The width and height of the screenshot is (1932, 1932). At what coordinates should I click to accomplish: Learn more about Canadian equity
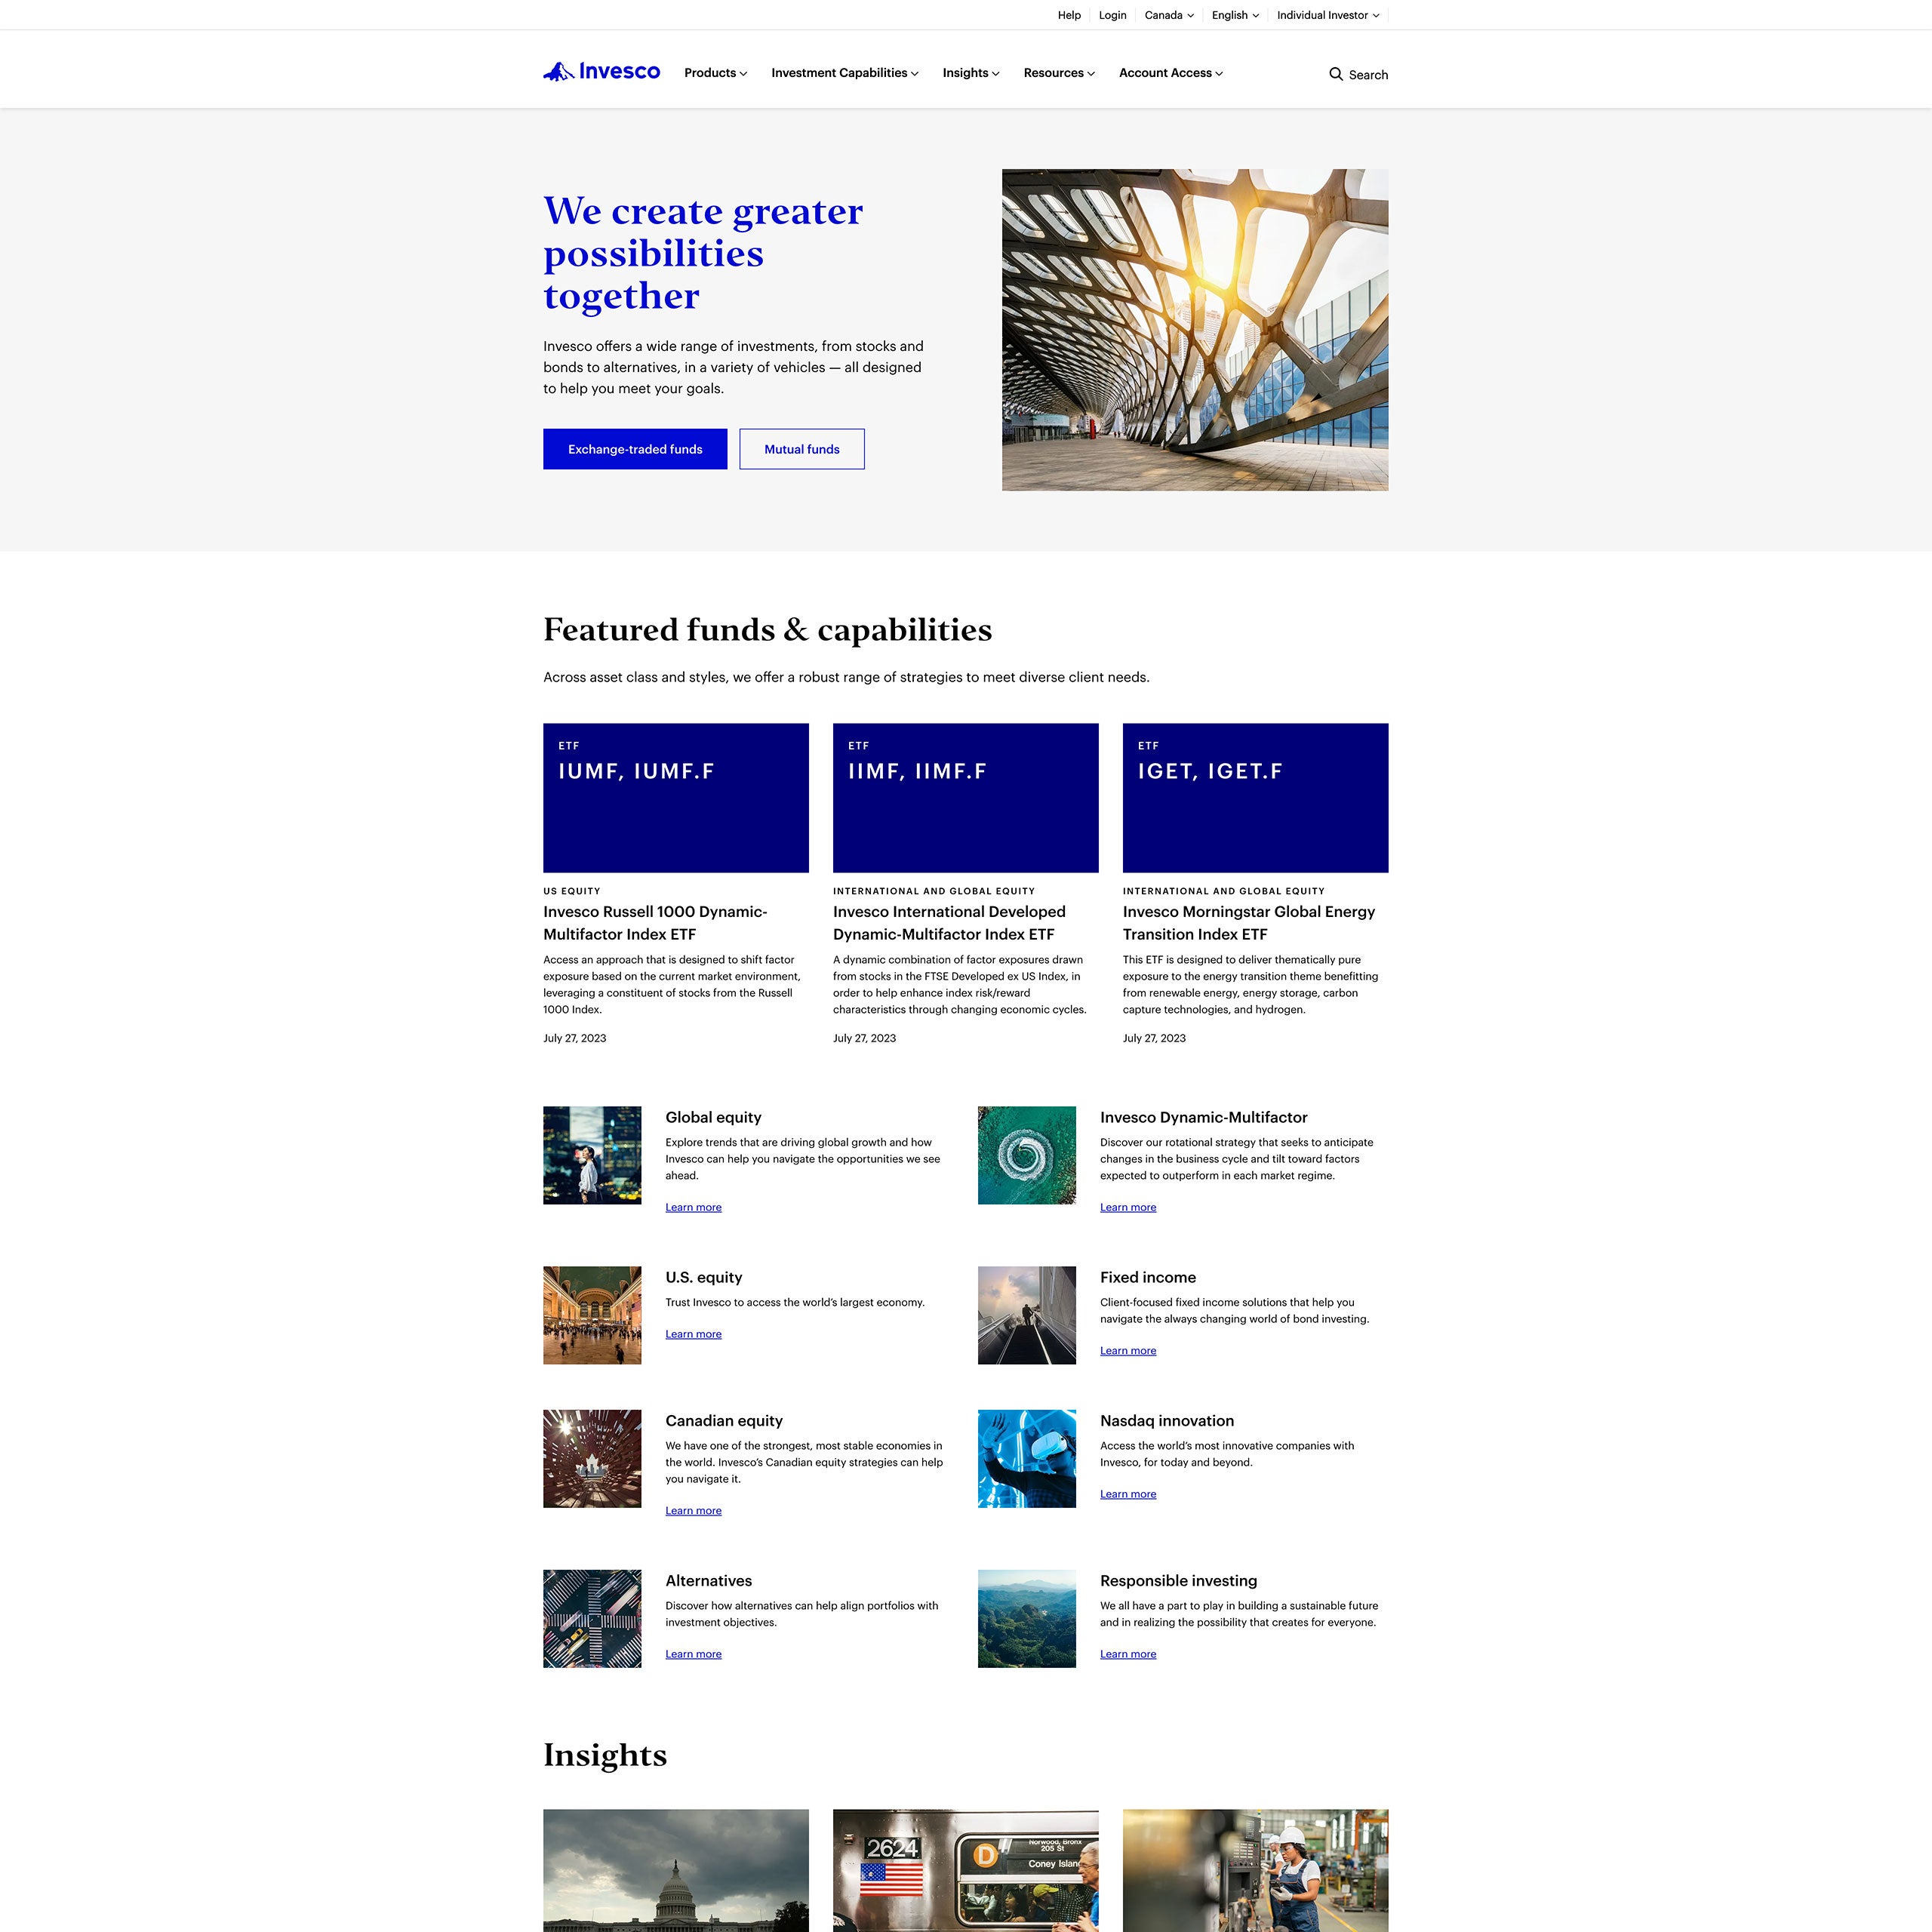click(x=693, y=1511)
